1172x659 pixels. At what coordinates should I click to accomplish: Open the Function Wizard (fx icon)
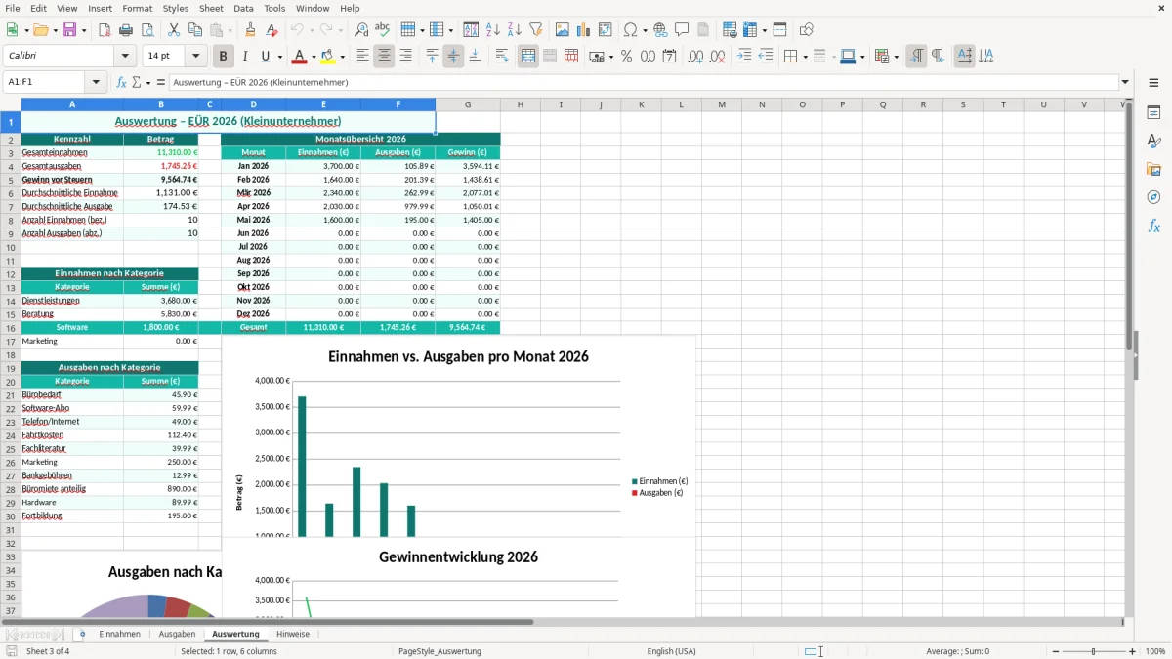click(122, 82)
